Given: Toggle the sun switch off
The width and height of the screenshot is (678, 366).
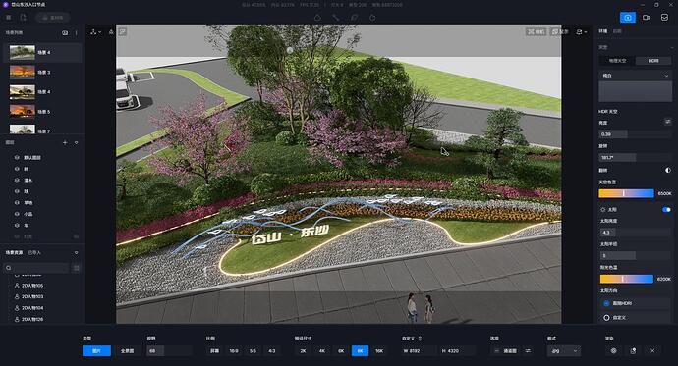Looking at the screenshot, I should tap(666, 209).
